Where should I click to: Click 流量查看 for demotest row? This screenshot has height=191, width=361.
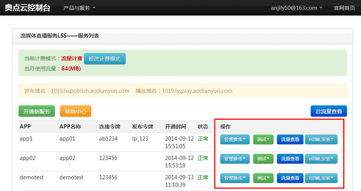(290, 178)
